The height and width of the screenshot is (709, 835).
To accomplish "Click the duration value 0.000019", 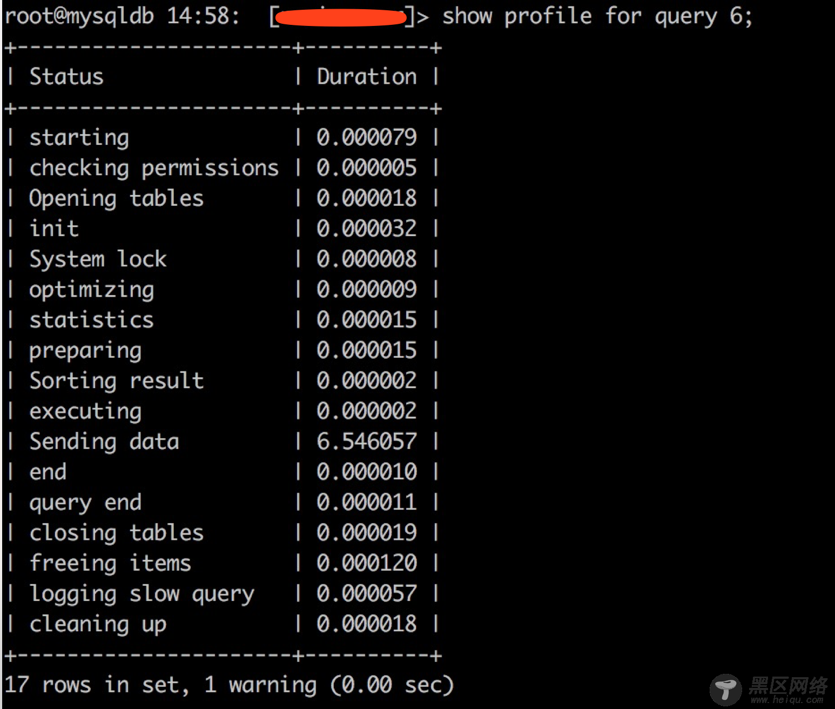I will pyautogui.click(x=367, y=533).
